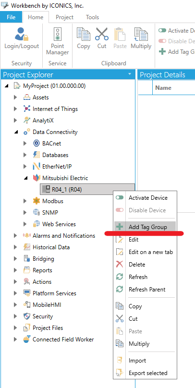Click the Reports icon in tree
The image size is (195, 388).
coord(27,270)
